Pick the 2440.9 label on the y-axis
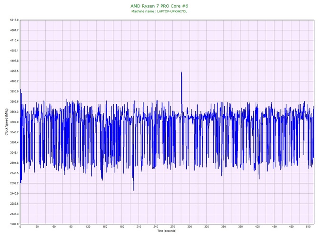This screenshot has height=239, width=319. click(13, 193)
